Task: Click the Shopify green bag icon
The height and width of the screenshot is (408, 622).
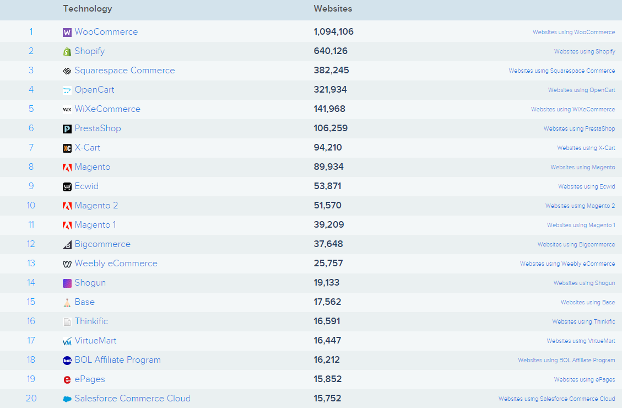Action: click(x=67, y=52)
